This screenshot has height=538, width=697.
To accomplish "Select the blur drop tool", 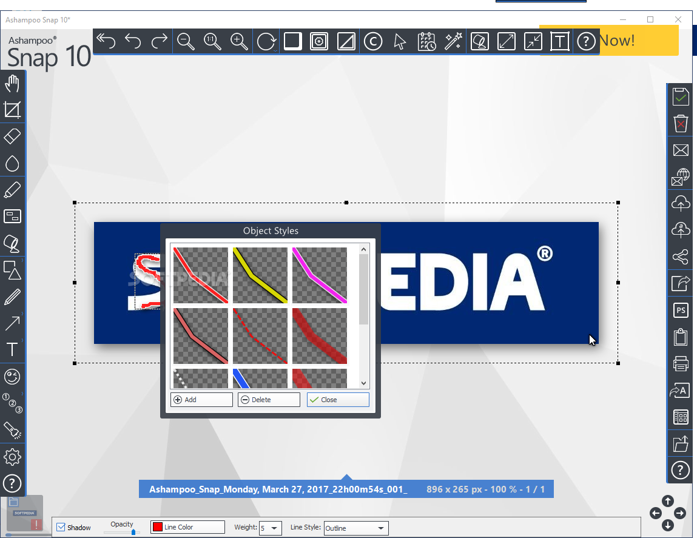I will click(12, 163).
